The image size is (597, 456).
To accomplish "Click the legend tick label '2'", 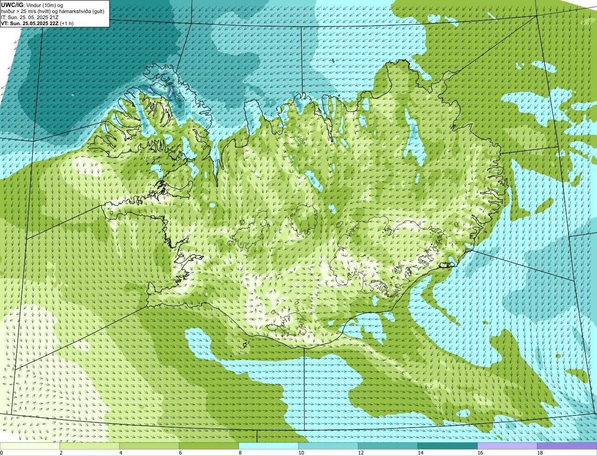I will click(61, 453).
